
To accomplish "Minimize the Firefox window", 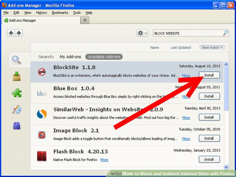I will pos(216,5).
